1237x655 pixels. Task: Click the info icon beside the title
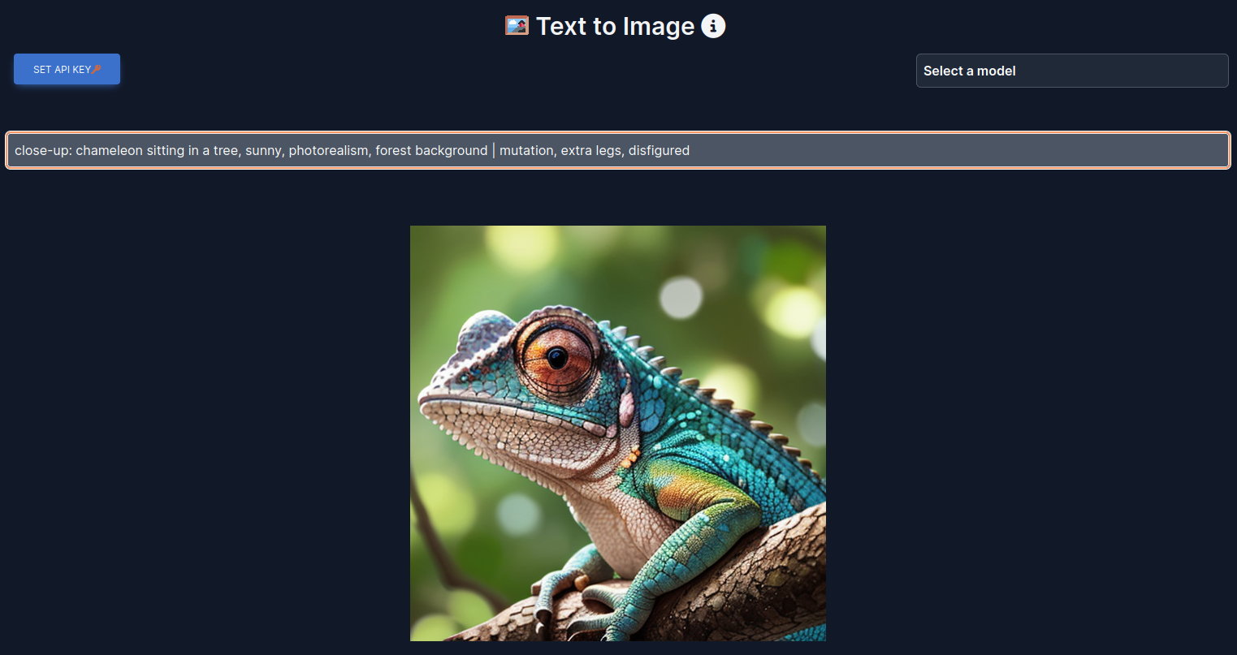(x=713, y=26)
